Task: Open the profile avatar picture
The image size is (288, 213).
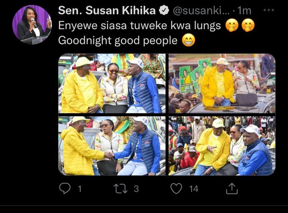Action: pyautogui.click(x=32, y=25)
